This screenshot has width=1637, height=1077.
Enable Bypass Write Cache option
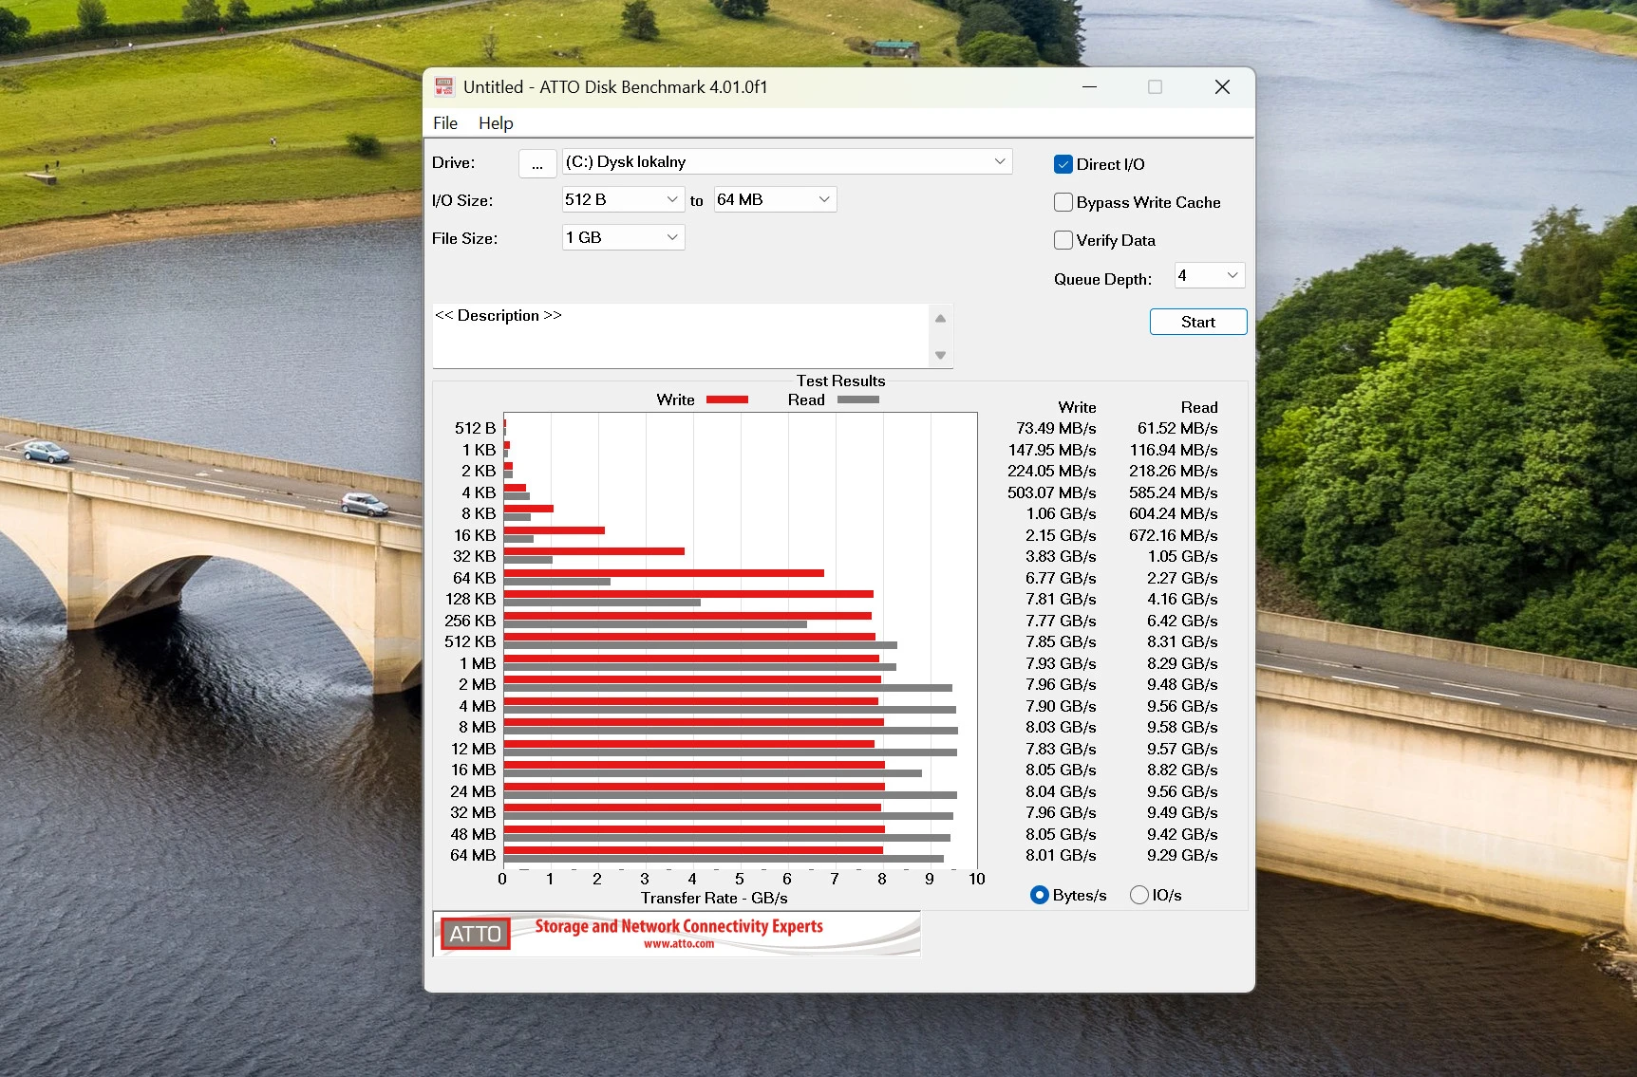[1063, 202]
